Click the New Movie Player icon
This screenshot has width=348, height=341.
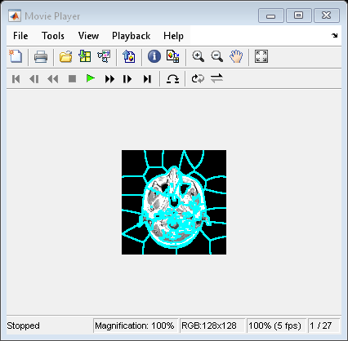click(16, 56)
